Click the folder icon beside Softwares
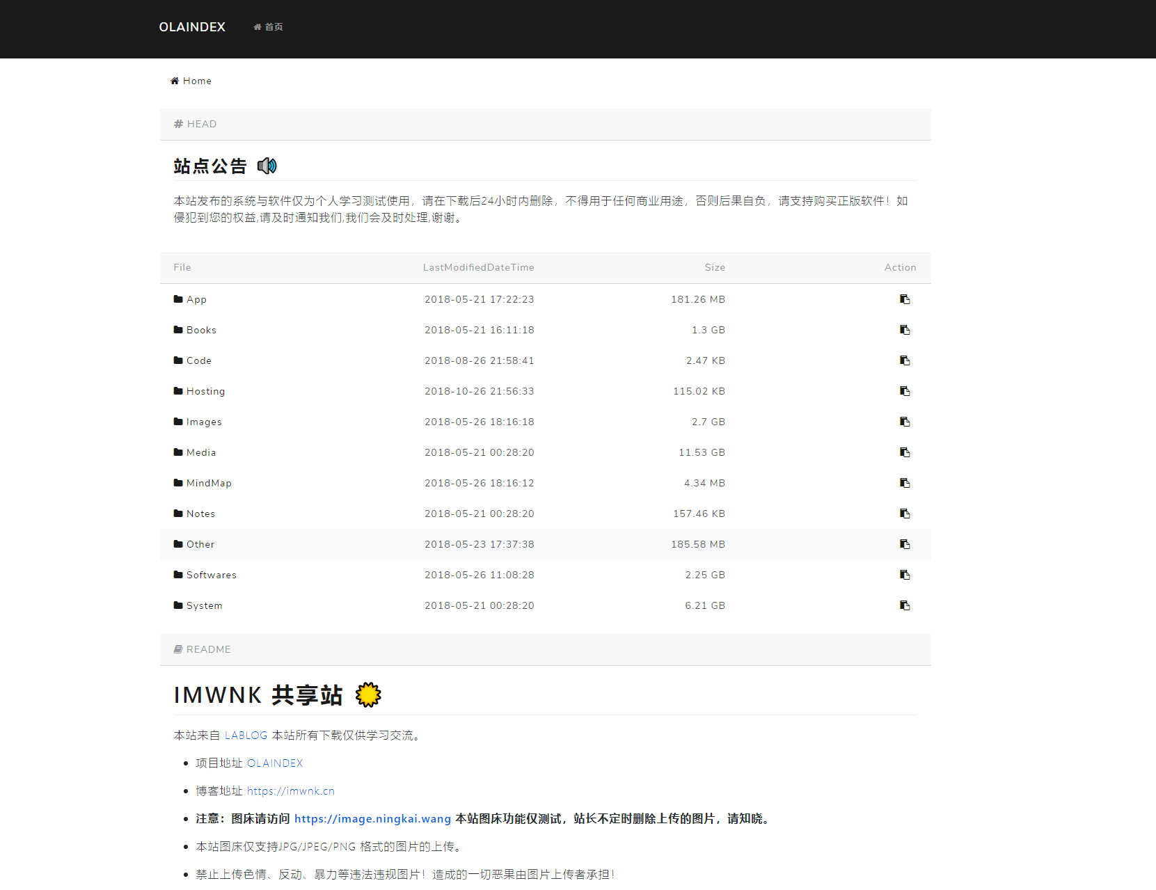 178,575
